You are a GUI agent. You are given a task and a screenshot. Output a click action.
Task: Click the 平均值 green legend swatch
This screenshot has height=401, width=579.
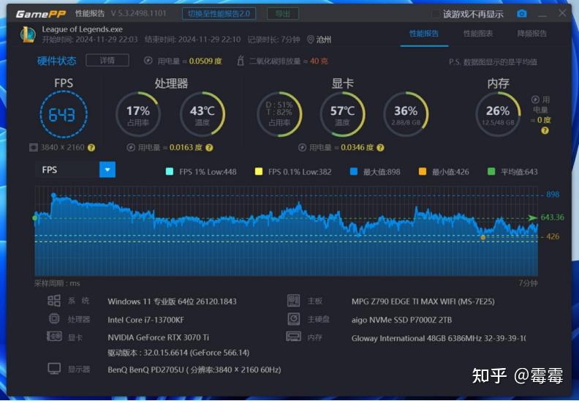[491, 171]
